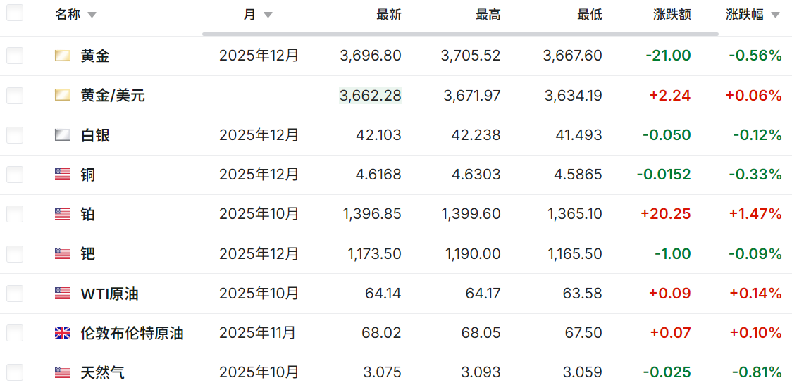Viewport: 792px width, 385px height.
Task: Check the box for the WTI原油 row
Action: pos(15,294)
